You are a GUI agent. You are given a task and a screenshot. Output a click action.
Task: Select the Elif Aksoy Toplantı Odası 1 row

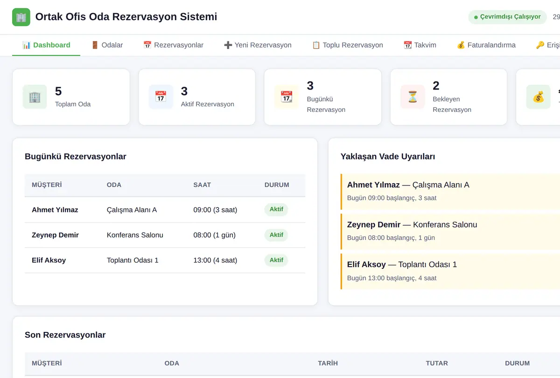click(x=165, y=260)
